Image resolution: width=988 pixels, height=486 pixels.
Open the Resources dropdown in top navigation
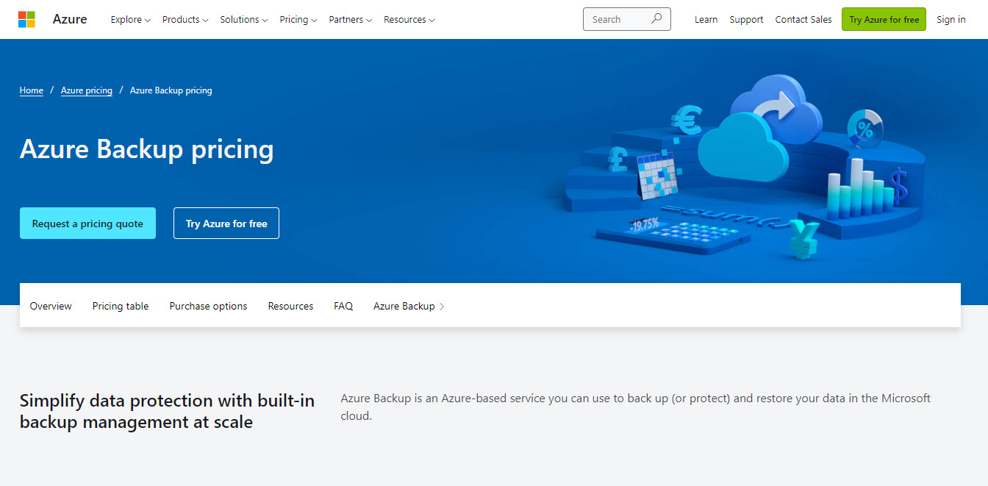click(x=409, y=20)
